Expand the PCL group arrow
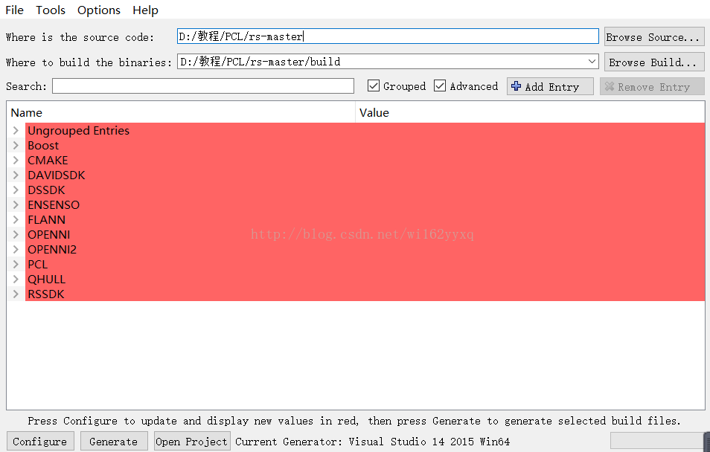 click(16, 264)
